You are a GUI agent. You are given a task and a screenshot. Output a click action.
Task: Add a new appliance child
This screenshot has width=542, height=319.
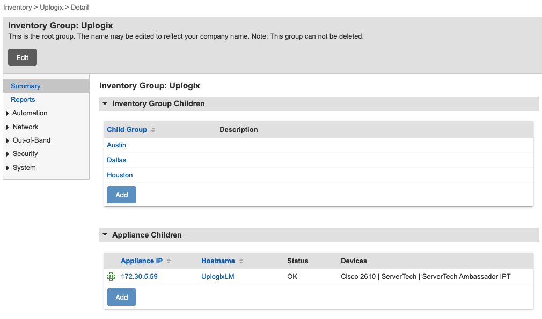121,297
